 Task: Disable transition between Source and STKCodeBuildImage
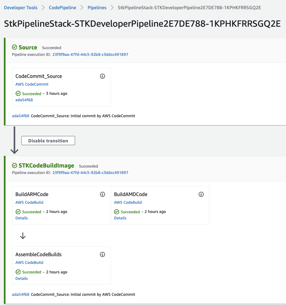(x=48, y=141)
